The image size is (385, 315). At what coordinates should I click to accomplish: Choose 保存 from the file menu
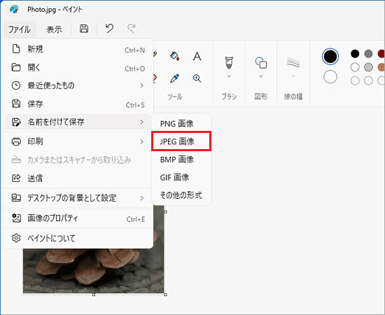tap(78, 104)
